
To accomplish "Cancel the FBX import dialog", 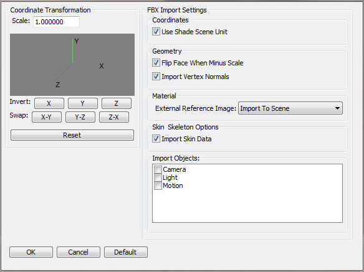I will [79, 252].
